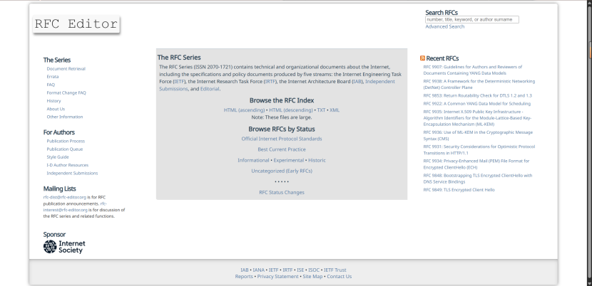Browse RFC index as HTML (descending)
This screenshot has width=592, height=286.
coord(291,110)
